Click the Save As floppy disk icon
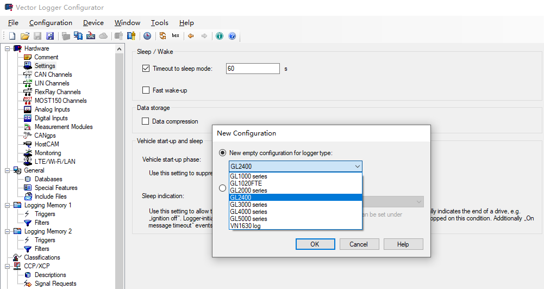544x289 pixels. [x=50, y=36]
